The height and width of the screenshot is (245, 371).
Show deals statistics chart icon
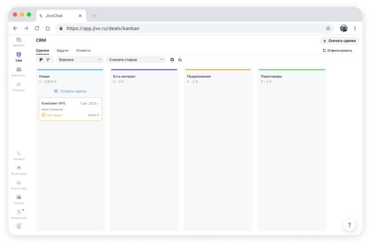coord(180,60)
